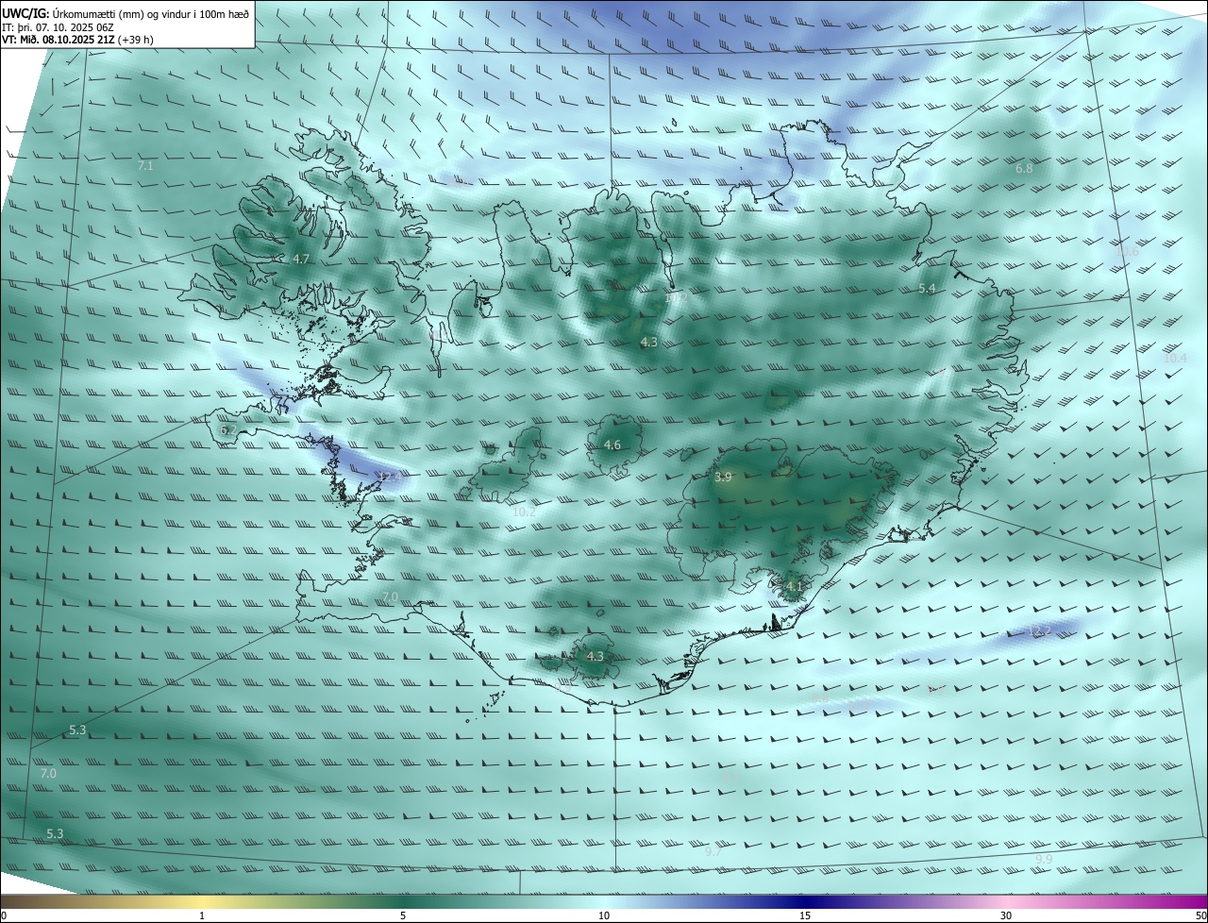Click the 0 tick on the color scale

pyautogui.click(x=4, y=916)
